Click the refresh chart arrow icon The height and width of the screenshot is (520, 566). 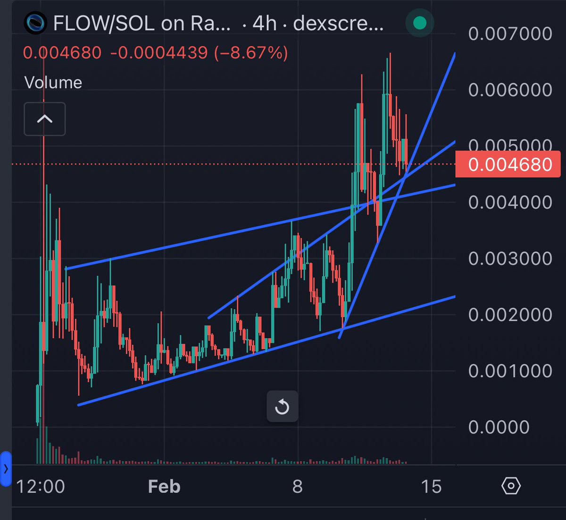[282, 406]
